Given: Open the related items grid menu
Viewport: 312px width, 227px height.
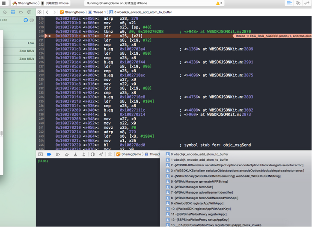Looking at the screenshot, I should coord(39,12).
